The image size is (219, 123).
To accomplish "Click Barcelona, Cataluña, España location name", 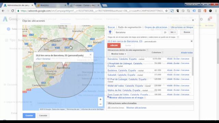I will click(x=122, y=59).
